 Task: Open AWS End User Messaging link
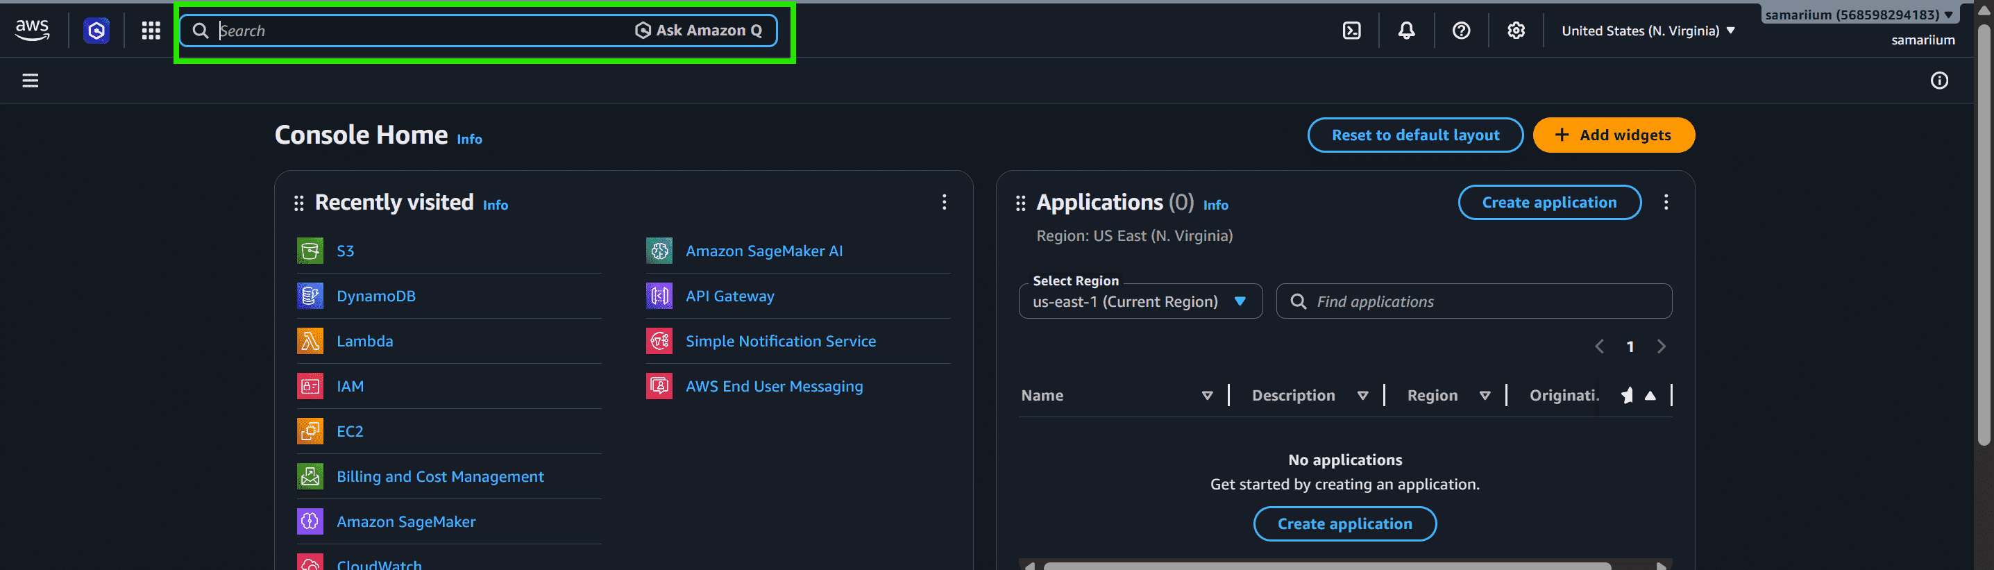[774, 386]
